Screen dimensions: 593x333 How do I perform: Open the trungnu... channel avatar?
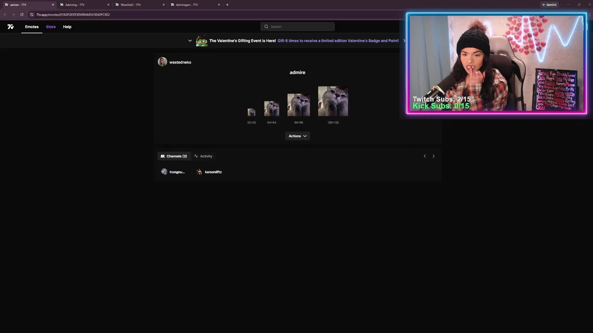[x=164, y=172]
